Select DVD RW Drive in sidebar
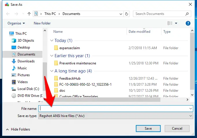 [27, 96]
